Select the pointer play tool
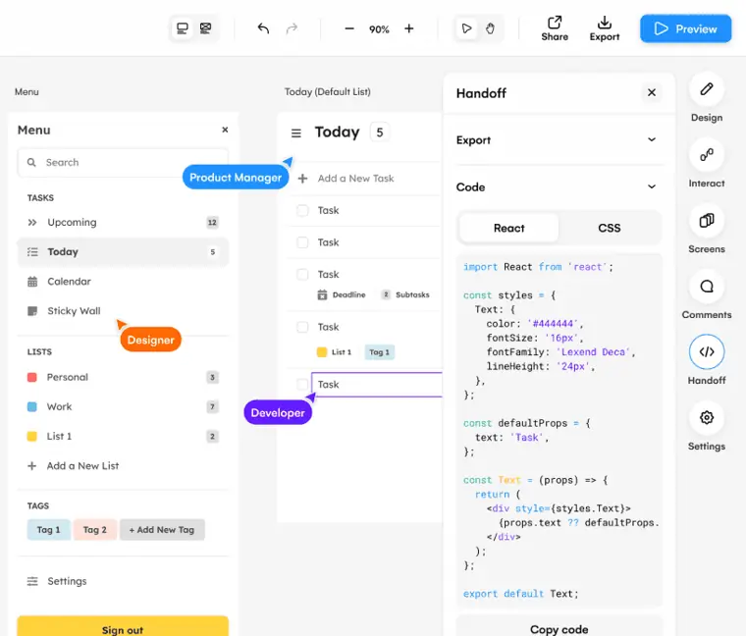 click(466, 28)
